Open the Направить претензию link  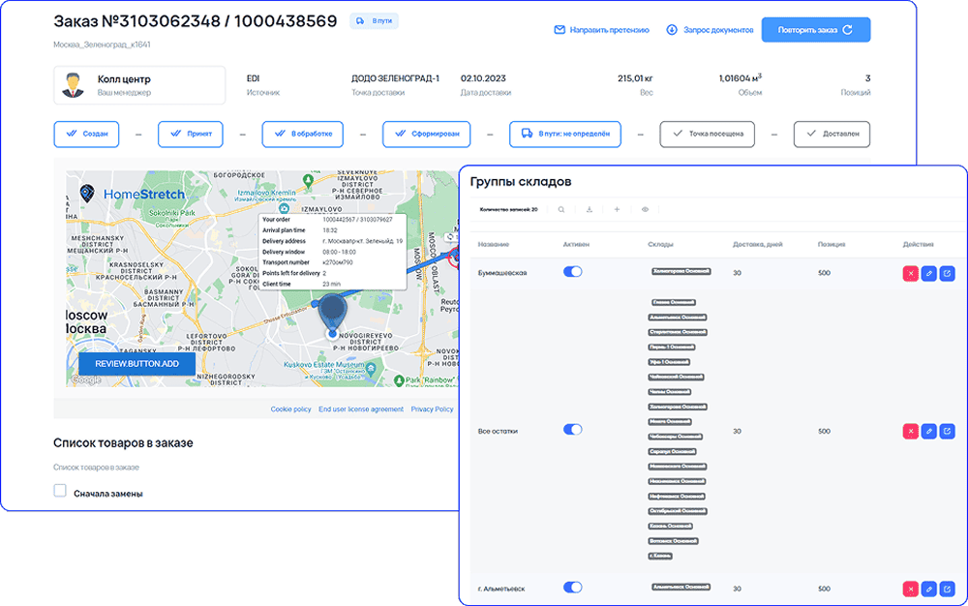pyautogui.click(x=601, y=30)
